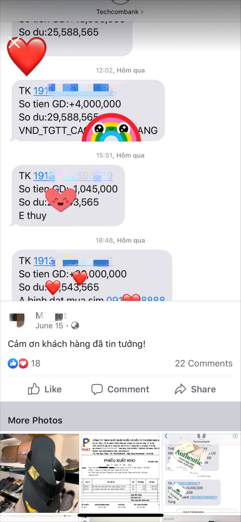Tap the Share arrow icon

(x=181, y=389)
